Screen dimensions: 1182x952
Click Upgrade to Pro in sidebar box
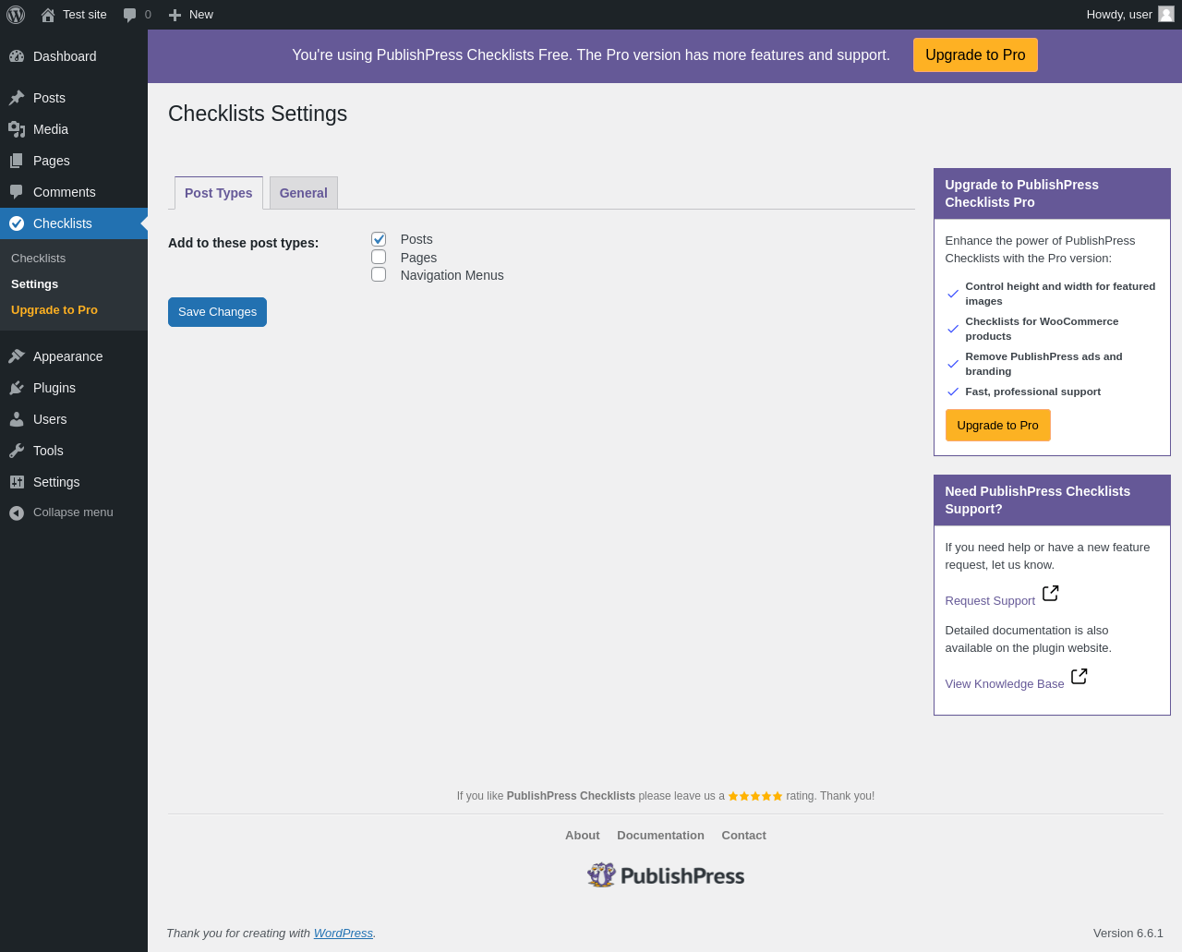point(997,426)
